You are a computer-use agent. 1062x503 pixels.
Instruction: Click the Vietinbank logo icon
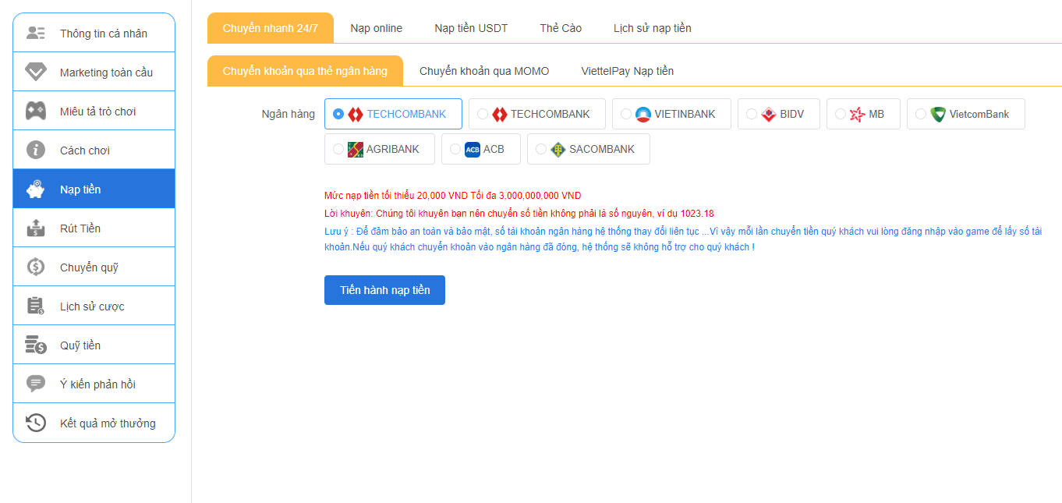(643, 114)
